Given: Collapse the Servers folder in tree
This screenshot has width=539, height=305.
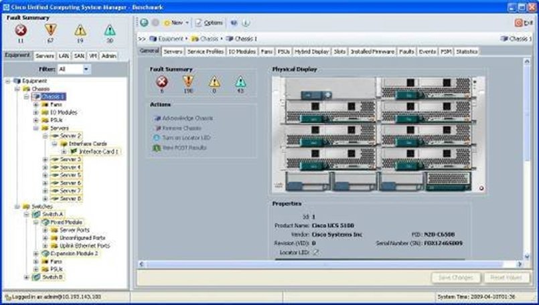Looking at the screenshot, I should [x=35, y=128].
